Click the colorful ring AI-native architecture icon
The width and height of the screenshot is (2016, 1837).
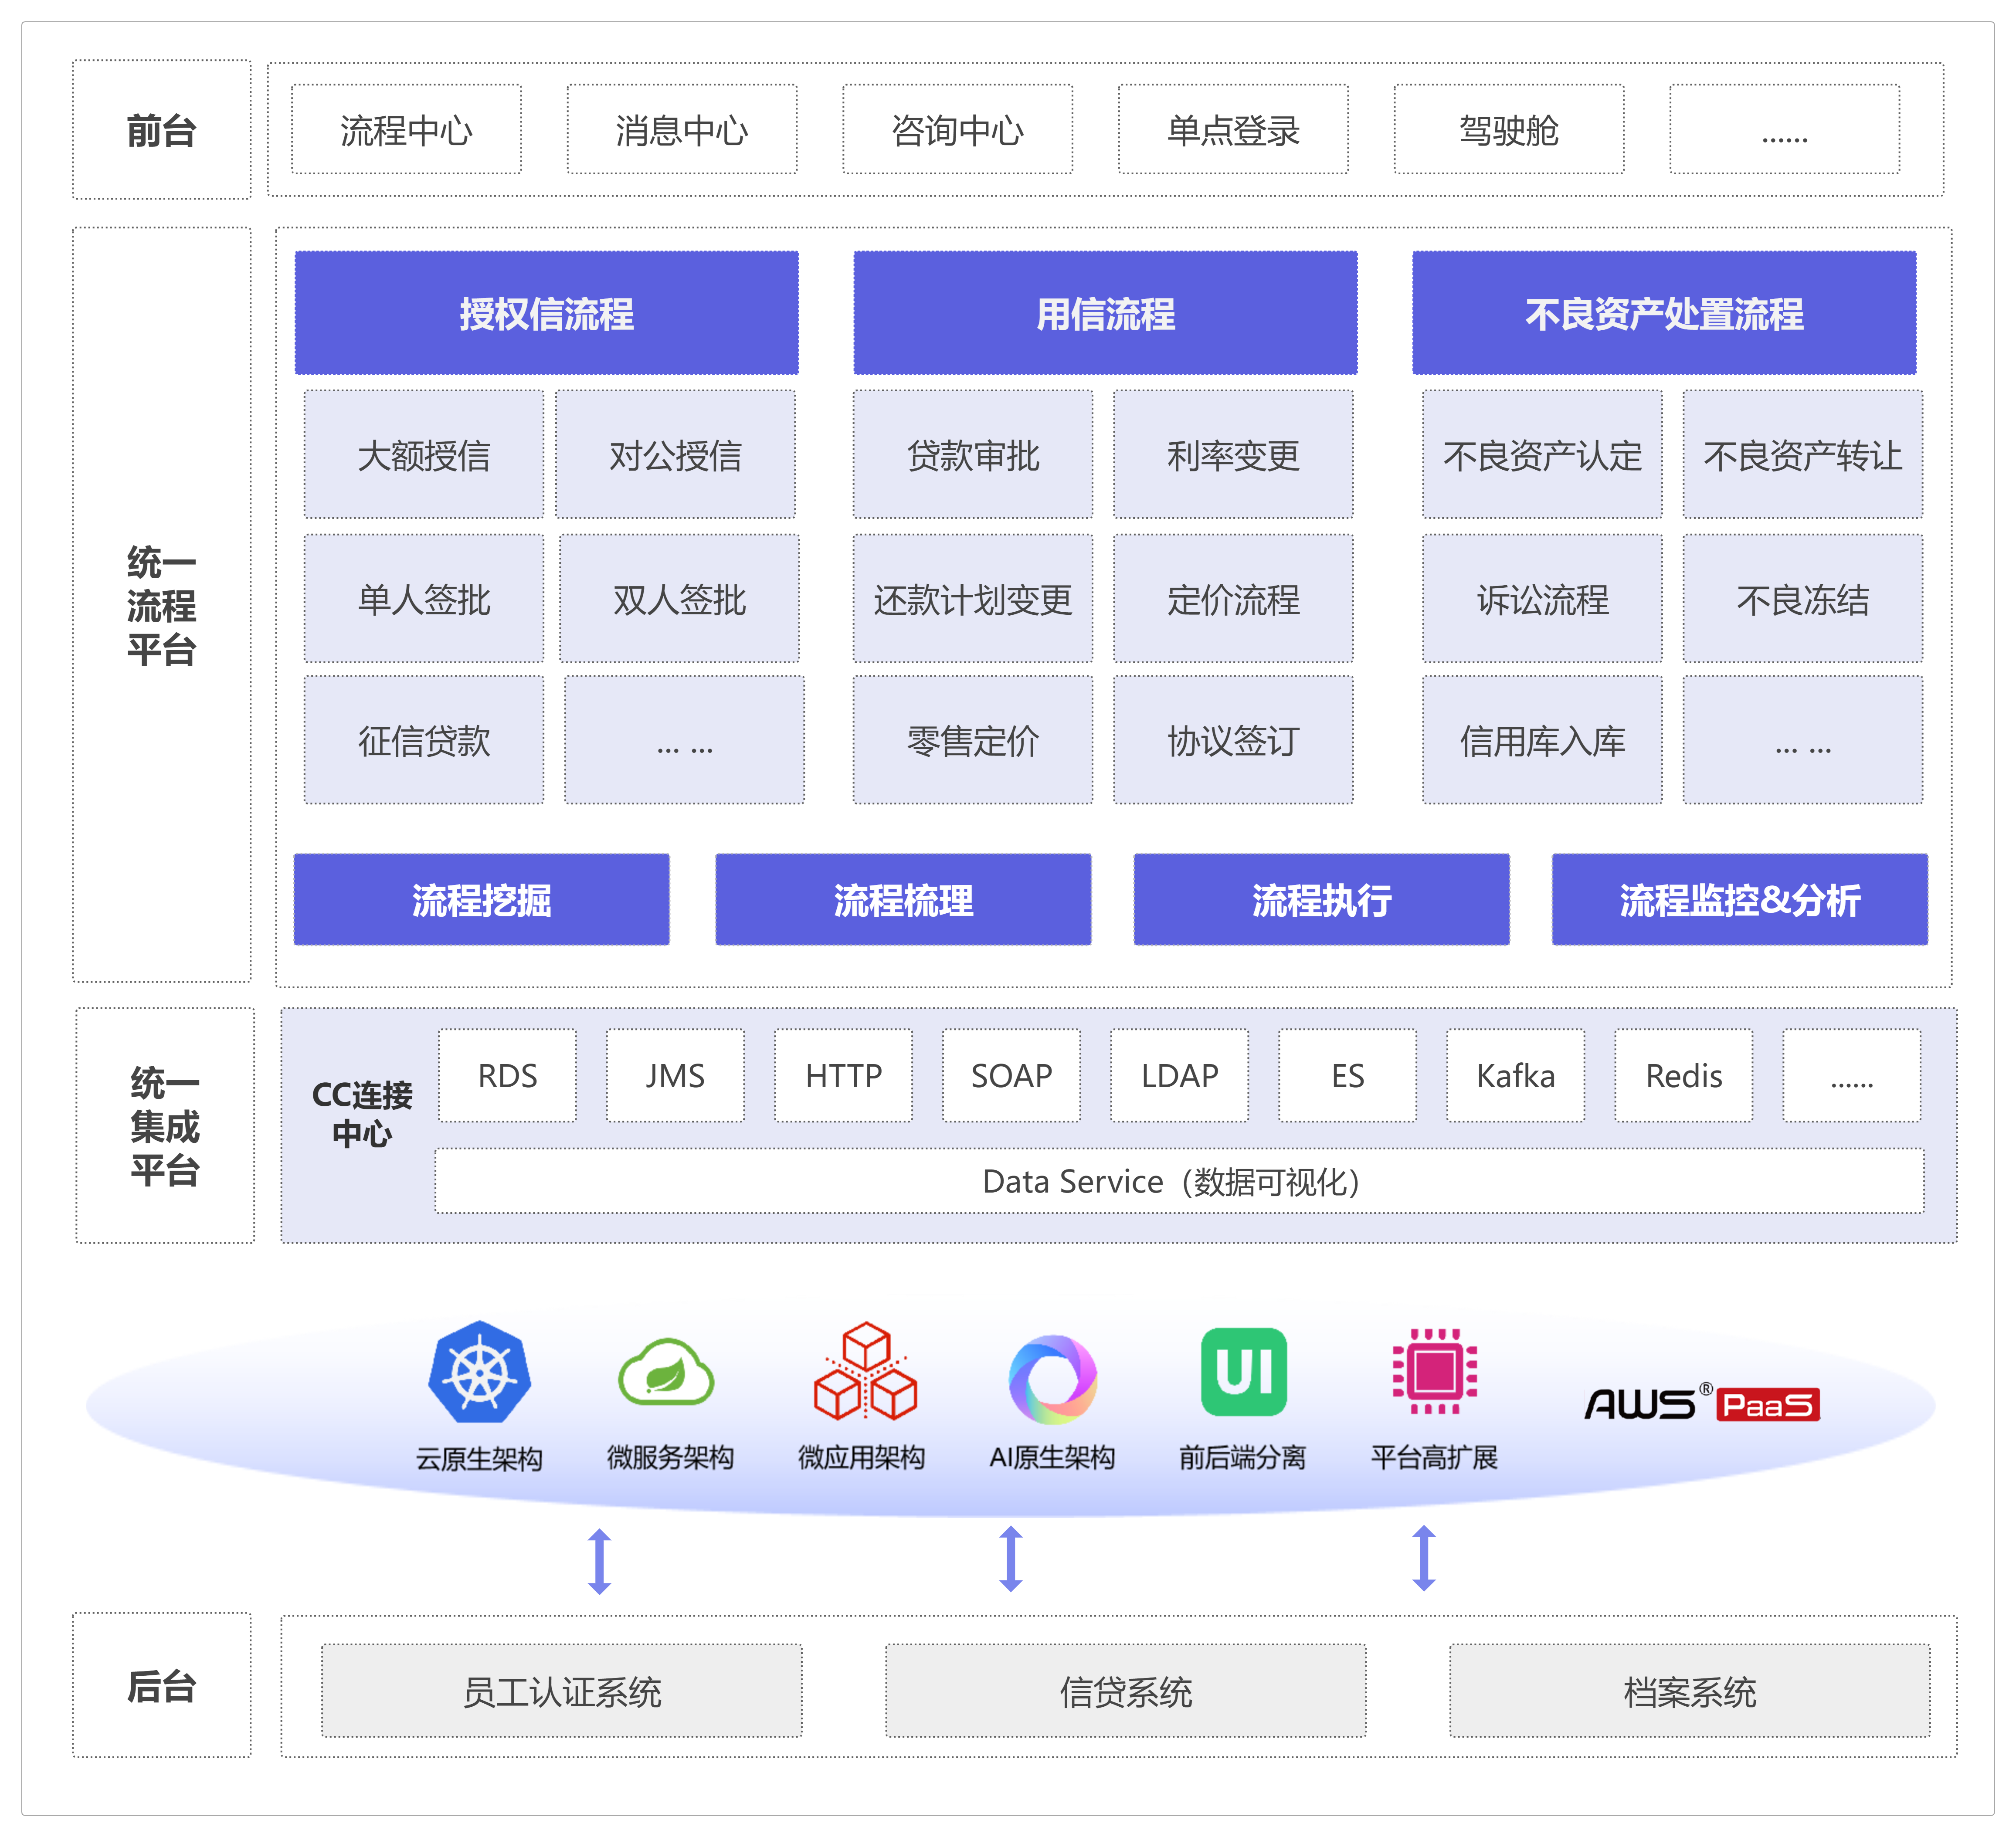[1053, 1379]
